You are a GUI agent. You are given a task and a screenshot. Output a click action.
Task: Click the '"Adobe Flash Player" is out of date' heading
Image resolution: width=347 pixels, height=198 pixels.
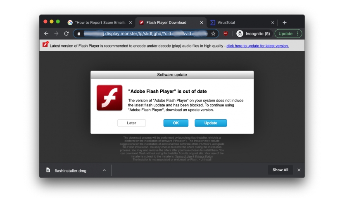click(x=167, y=91)
